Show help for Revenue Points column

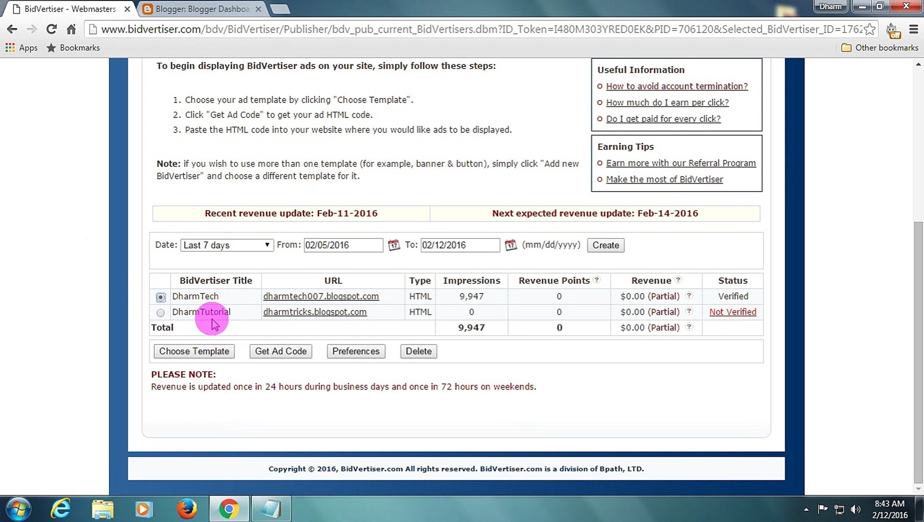[597, 280]
